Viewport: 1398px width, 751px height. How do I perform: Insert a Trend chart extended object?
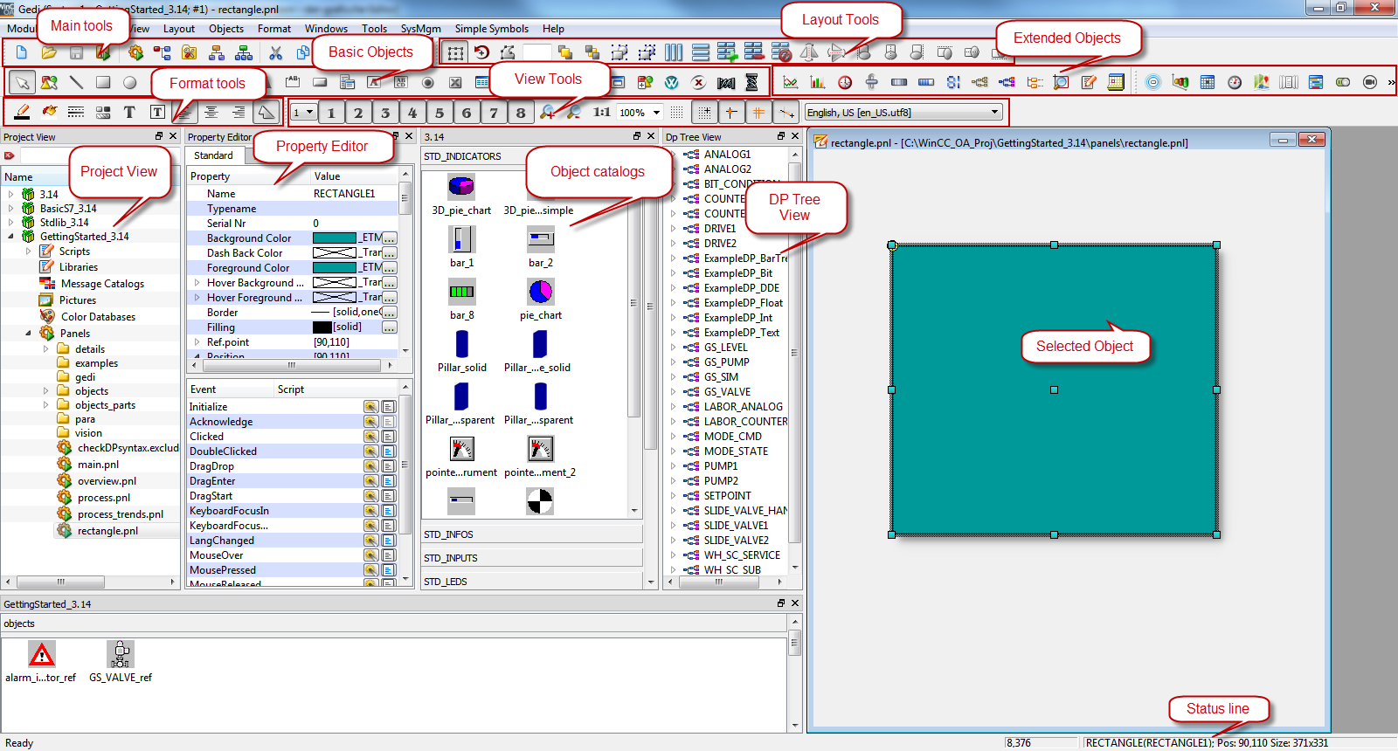tap(791, 82)
